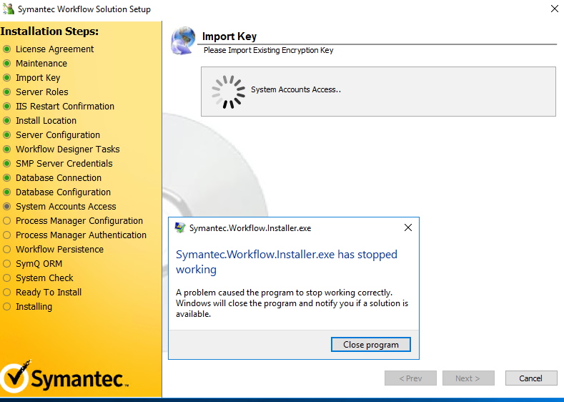Select the Process Manager Configuration step label
Image resolution: width=564 pixels, height=402 pixels.
coord(79,220)
